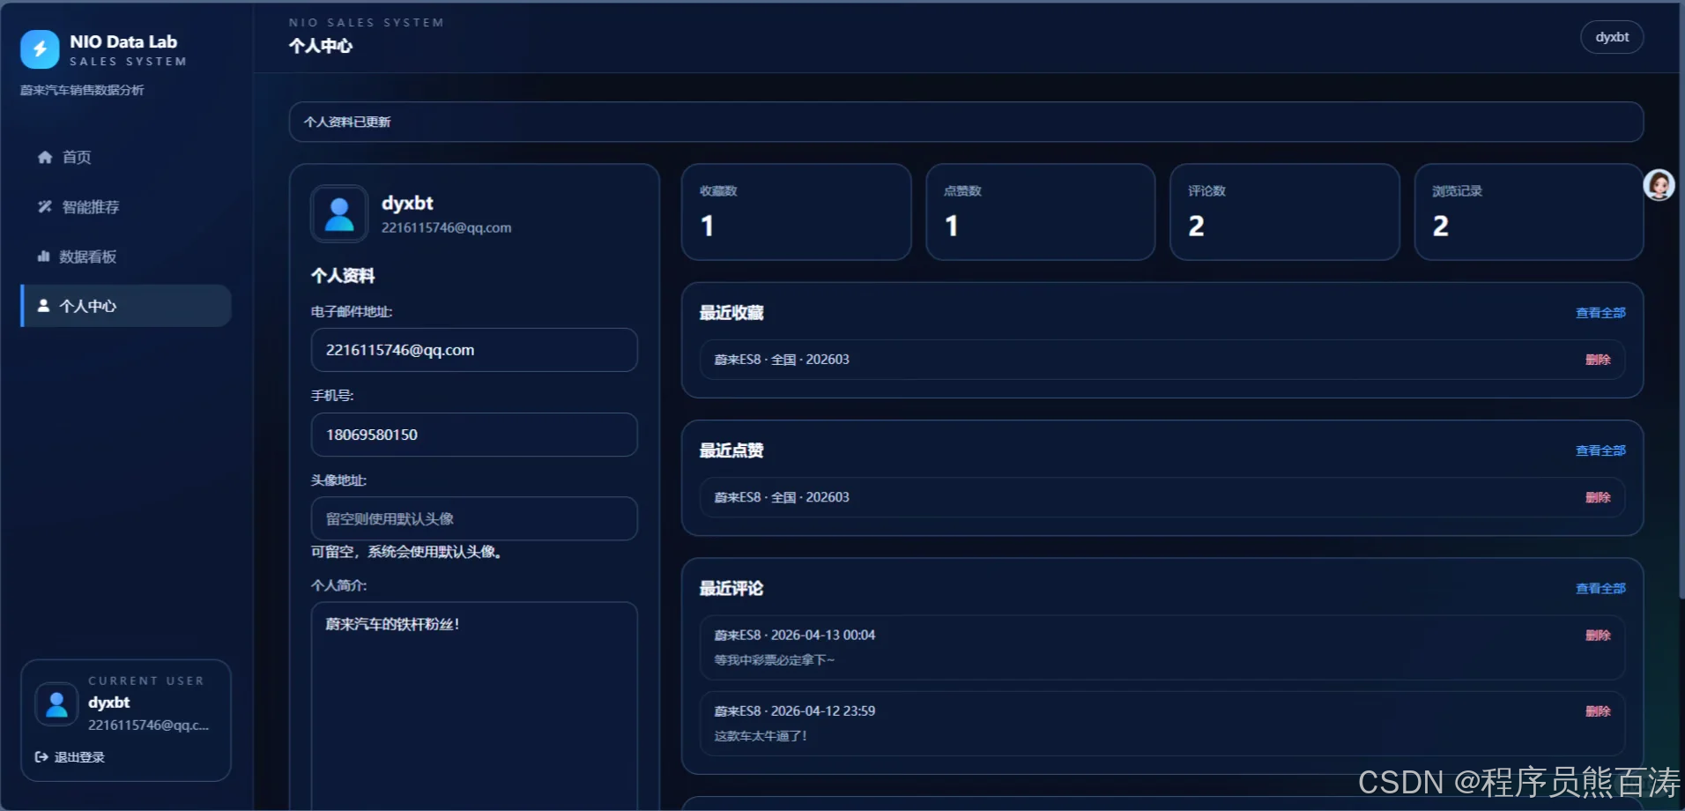
Task: Click comment entry dated 2026-04-13 00:04
Action: tap(1162, 647)
